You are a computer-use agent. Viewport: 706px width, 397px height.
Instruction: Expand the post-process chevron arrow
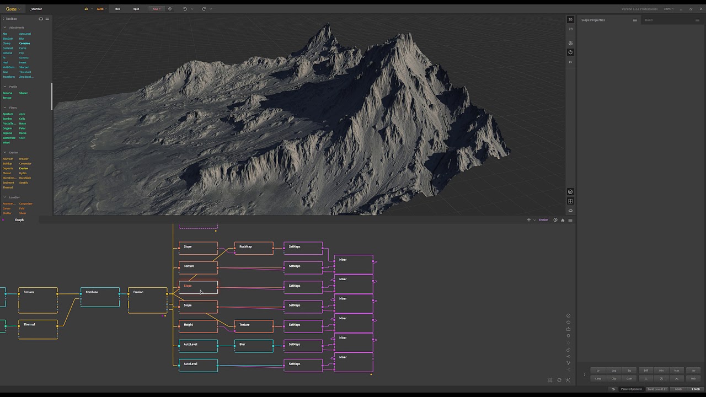(585, 375)
